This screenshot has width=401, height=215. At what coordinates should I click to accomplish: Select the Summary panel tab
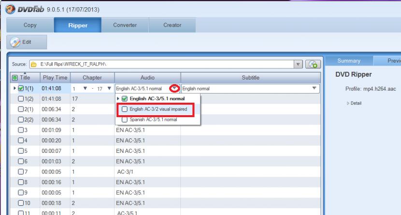tap(349, 61)
